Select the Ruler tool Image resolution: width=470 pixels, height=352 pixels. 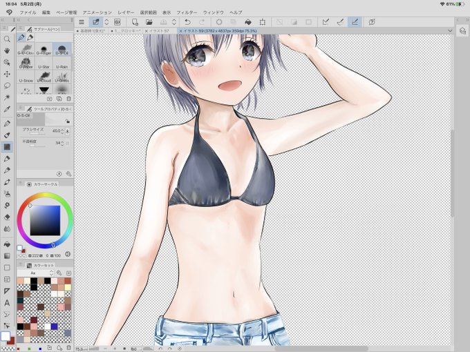(7, 291)
